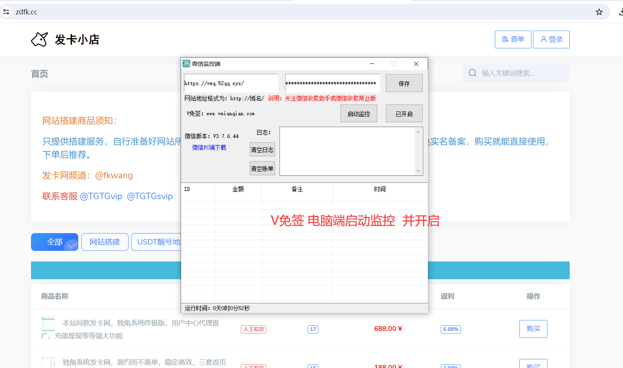
Task: Click the 微信监控端 window title icon
Action: coord(186,63)
